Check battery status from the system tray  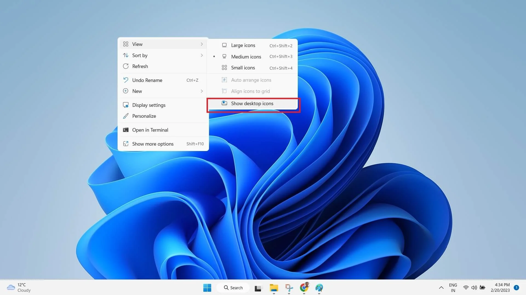[482, 287]
